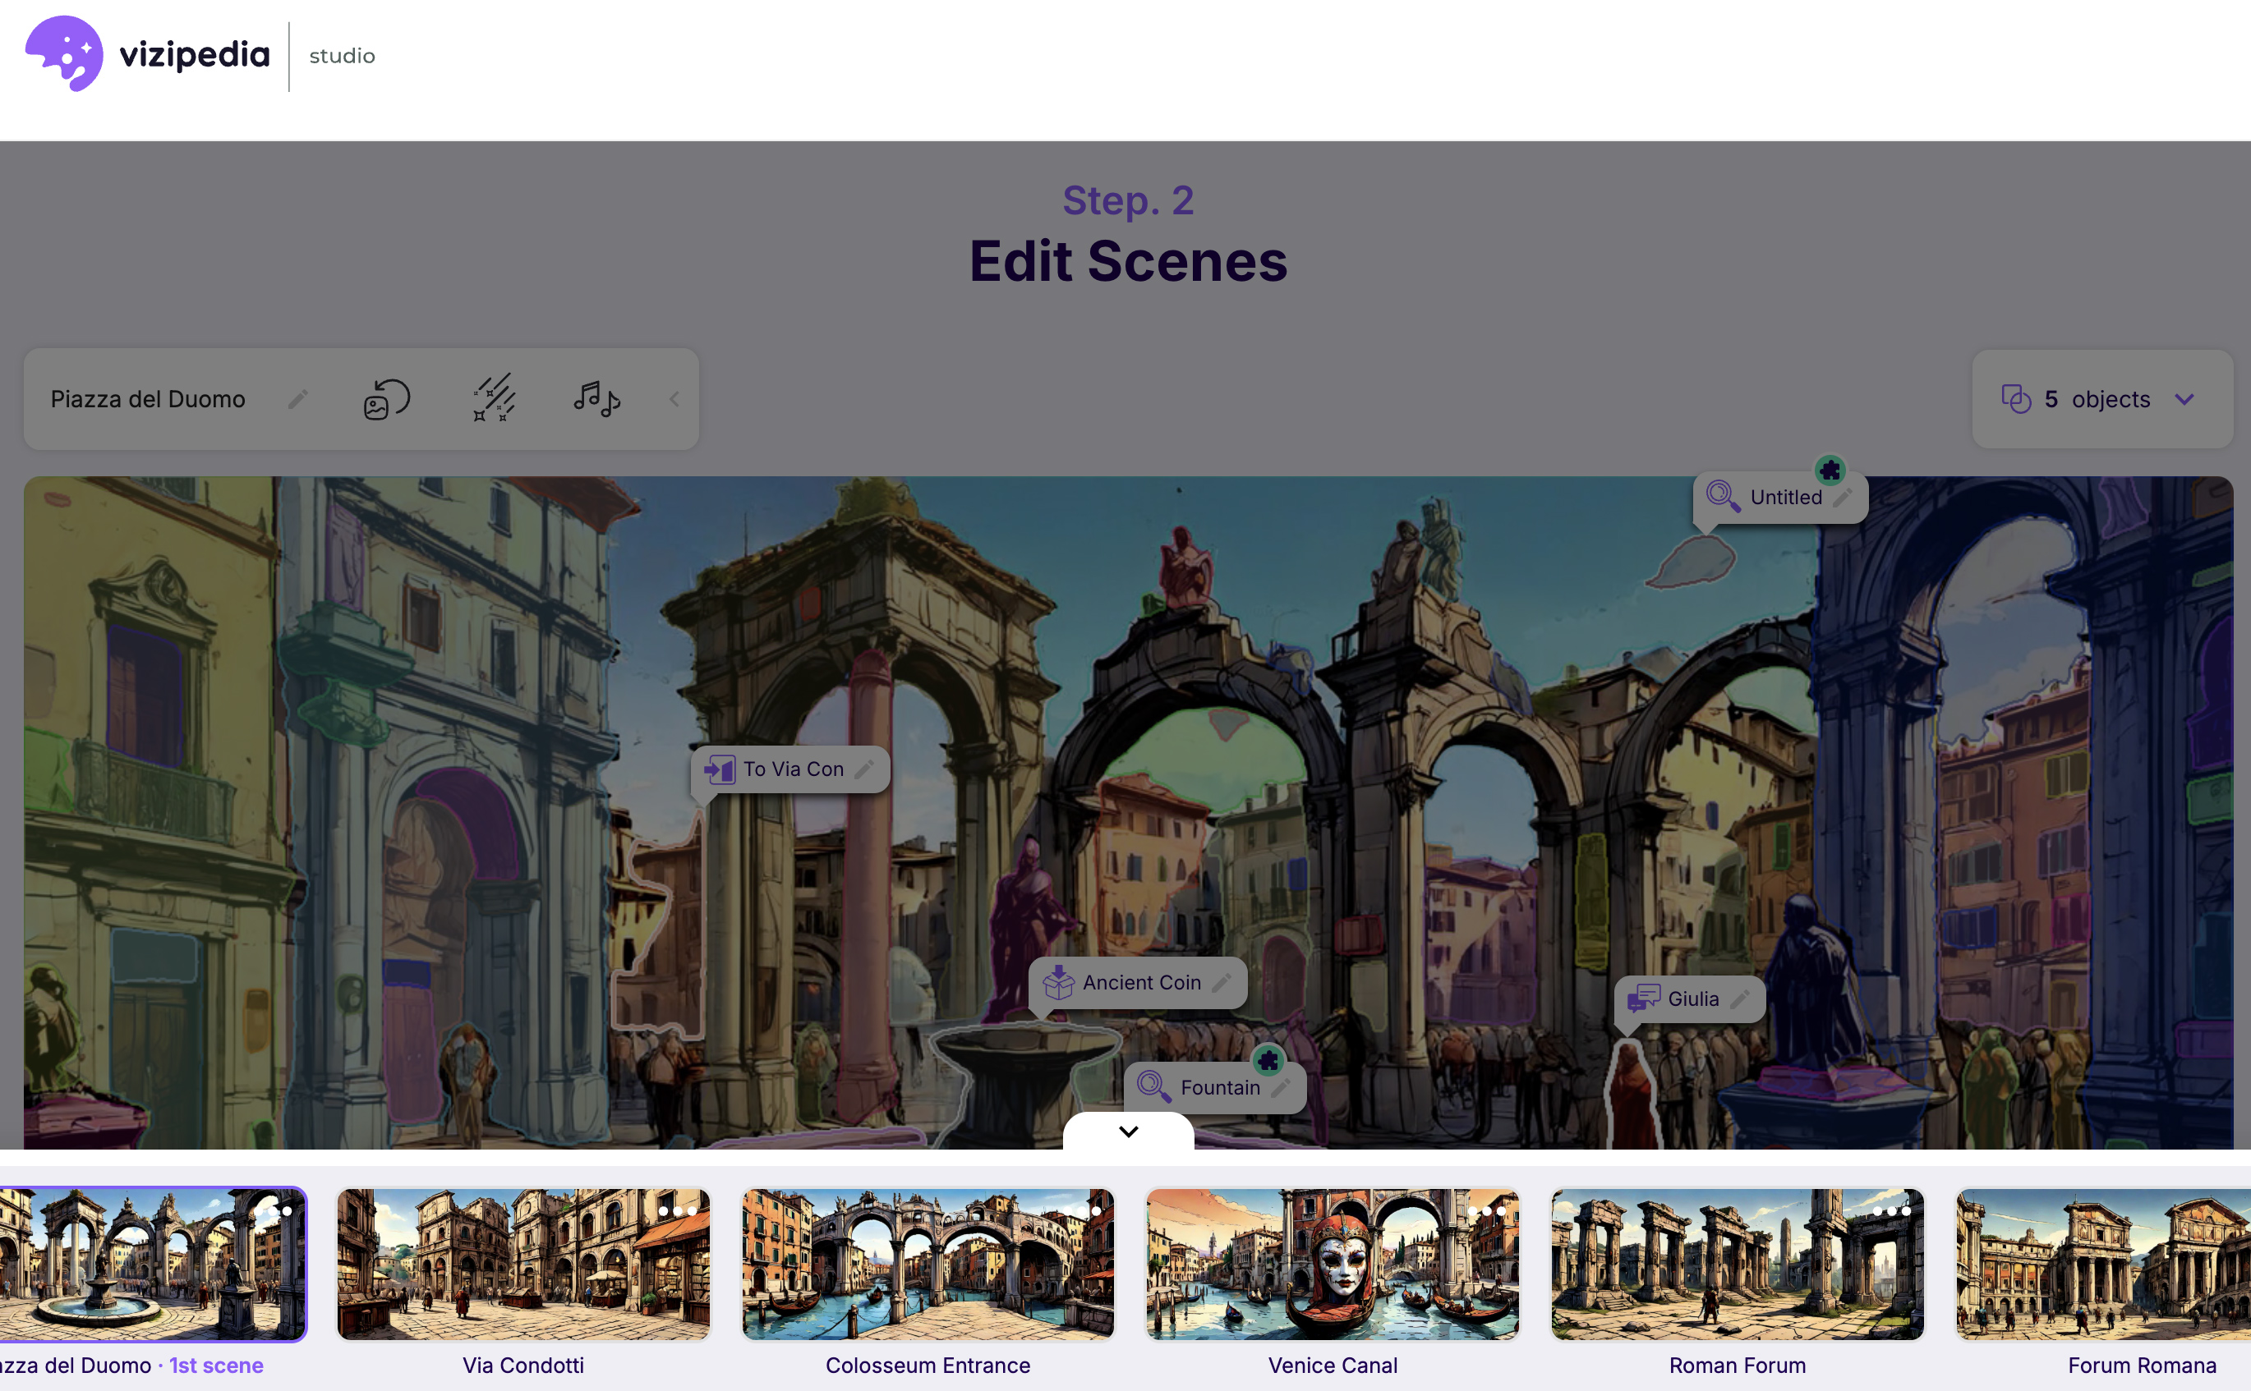Click the Vizipedia logo
The height and width of the screenshot is (1391, 2251).
point(147,54)
